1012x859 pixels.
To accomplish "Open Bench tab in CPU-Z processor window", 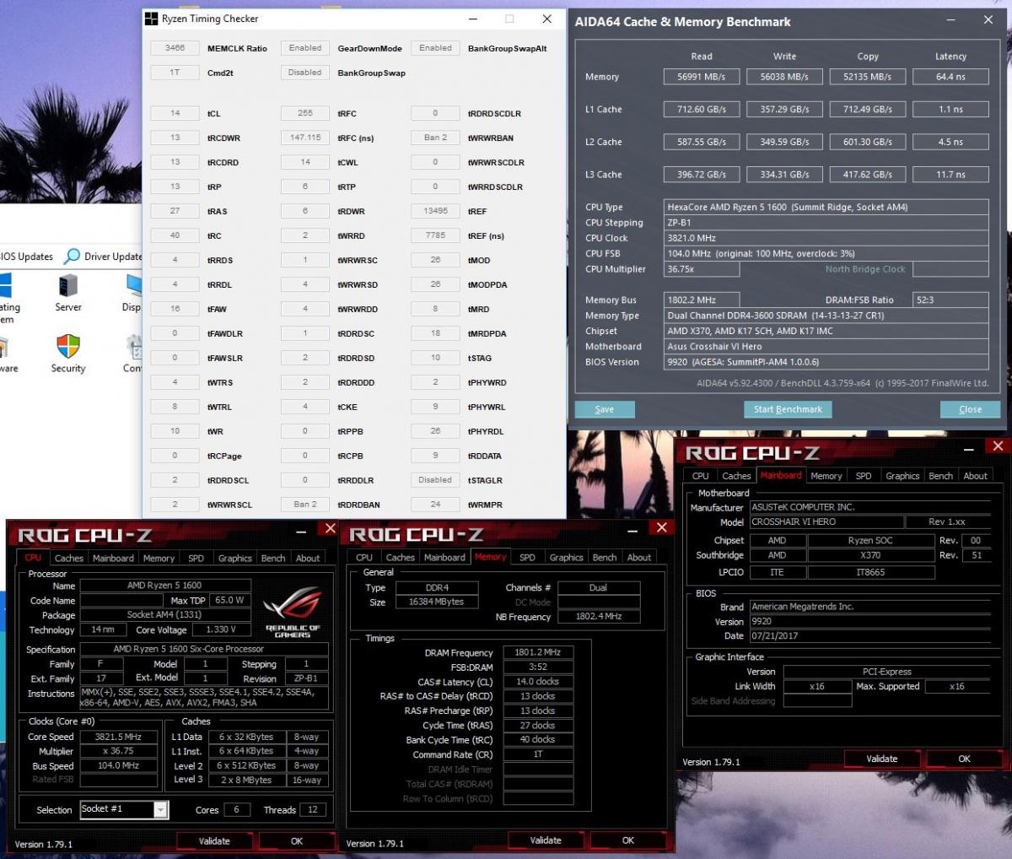I will coord(273,558).
